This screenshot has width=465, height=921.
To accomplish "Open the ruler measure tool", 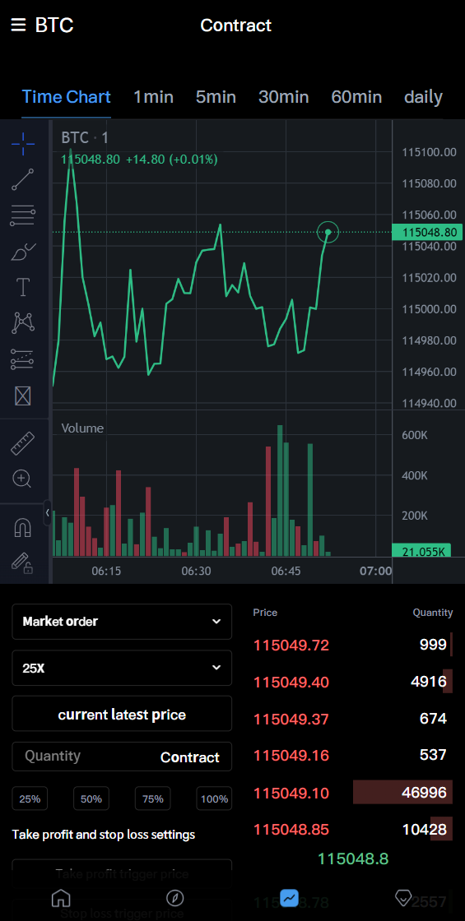I will [x=23, y=443].
